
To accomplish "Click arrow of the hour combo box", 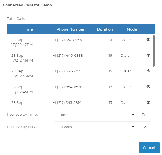I will tap(133, 115).
